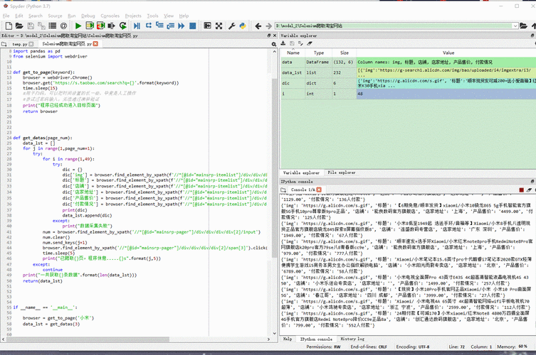Open the Tools menu
The width and height of the screenshot is (536, 355).
(x=152, y=16)
